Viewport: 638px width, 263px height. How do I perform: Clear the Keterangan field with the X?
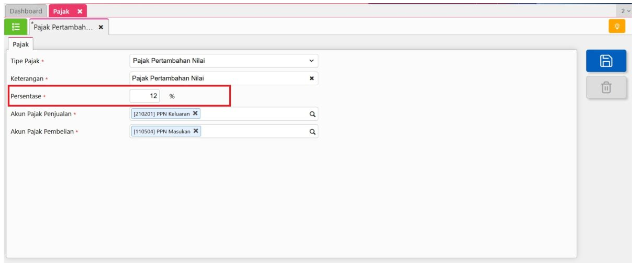[x=312, y=78]
